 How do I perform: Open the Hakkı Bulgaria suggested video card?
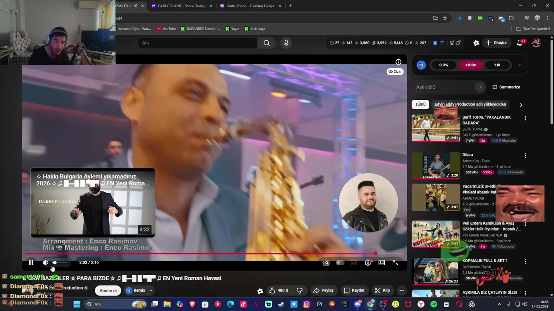point(93,203)
